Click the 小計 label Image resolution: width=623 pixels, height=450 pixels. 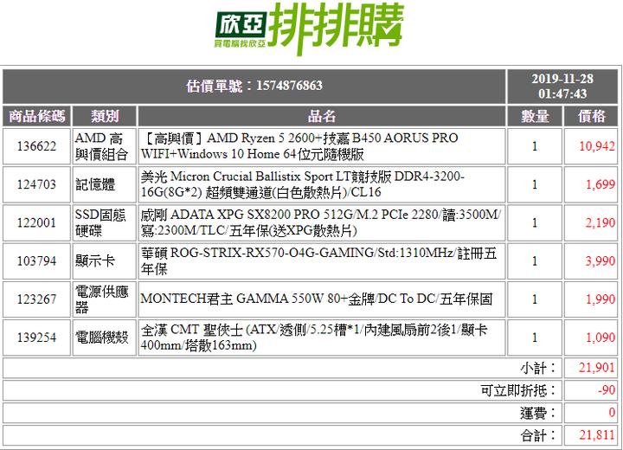[538, 368]
